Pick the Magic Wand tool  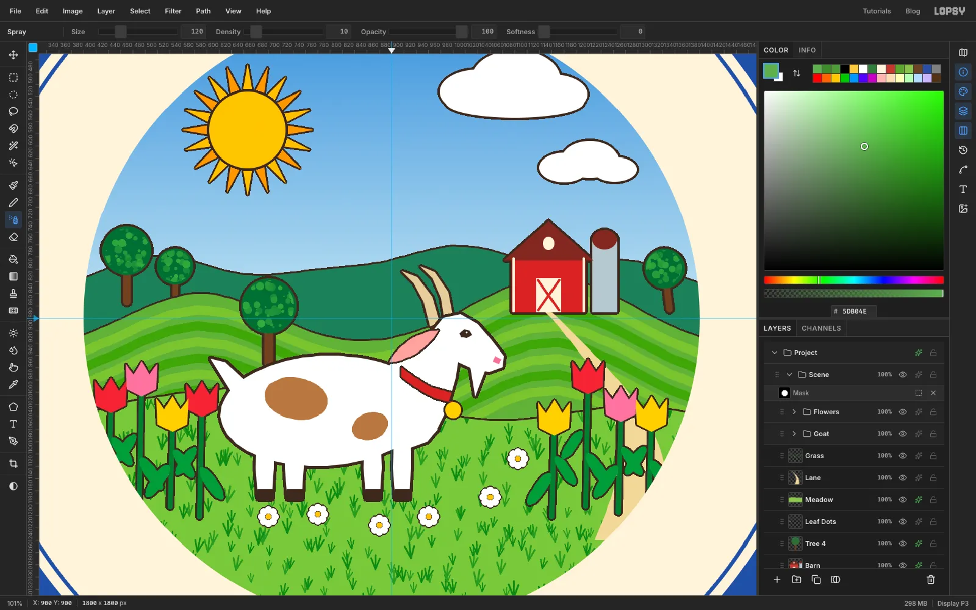click(x=13, y=146)
